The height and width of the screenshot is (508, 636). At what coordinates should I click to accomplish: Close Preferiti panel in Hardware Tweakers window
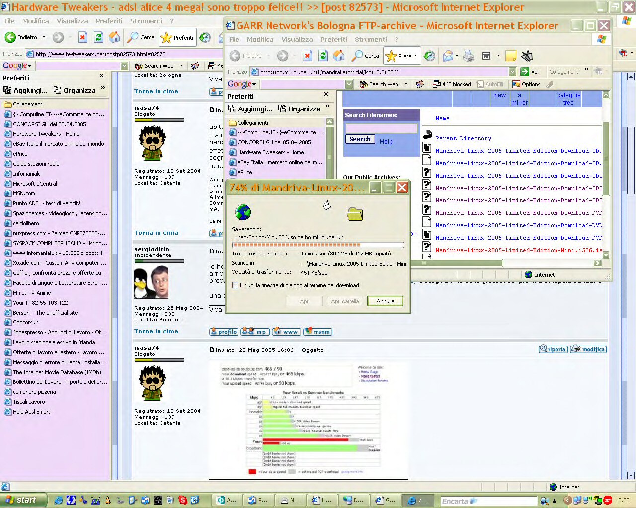[102, 76]
